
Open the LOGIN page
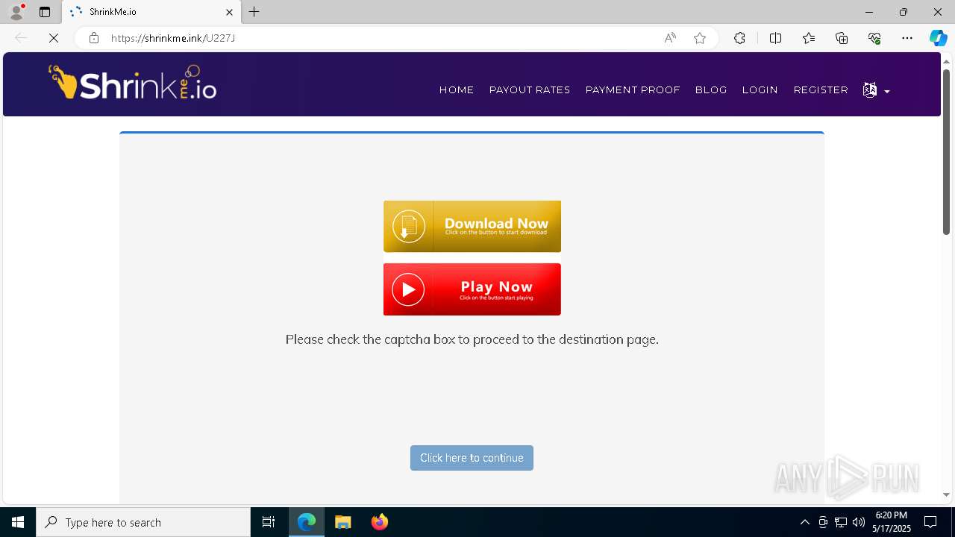coord(760,90)
